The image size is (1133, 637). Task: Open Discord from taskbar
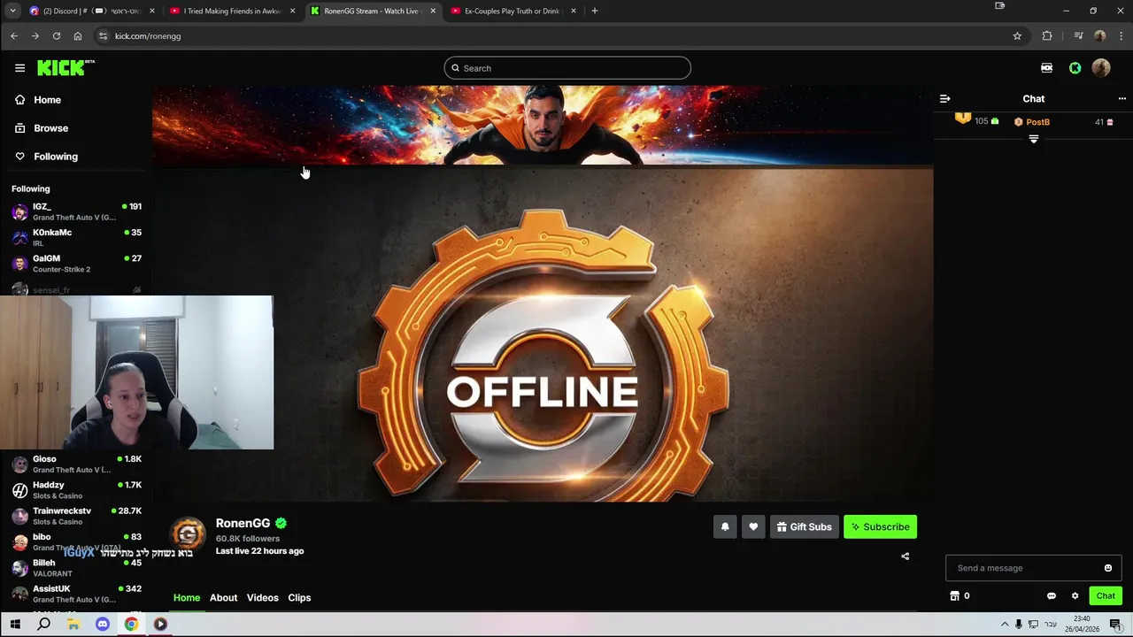pos(102,625)
